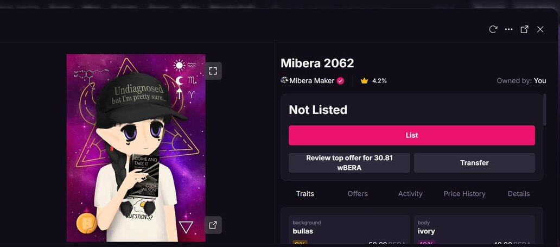Open item page in a new window
Viewport: 560px width, 247px height.
(x=524, y=29)
